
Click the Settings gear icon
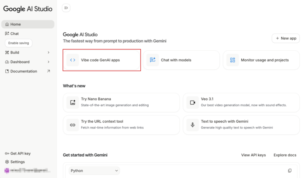[x=7, y=162]
